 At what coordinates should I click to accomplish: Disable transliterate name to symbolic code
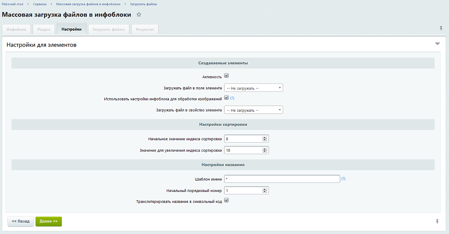point(226,201)
